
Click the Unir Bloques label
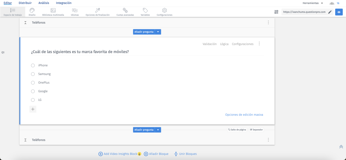point(188,154)
